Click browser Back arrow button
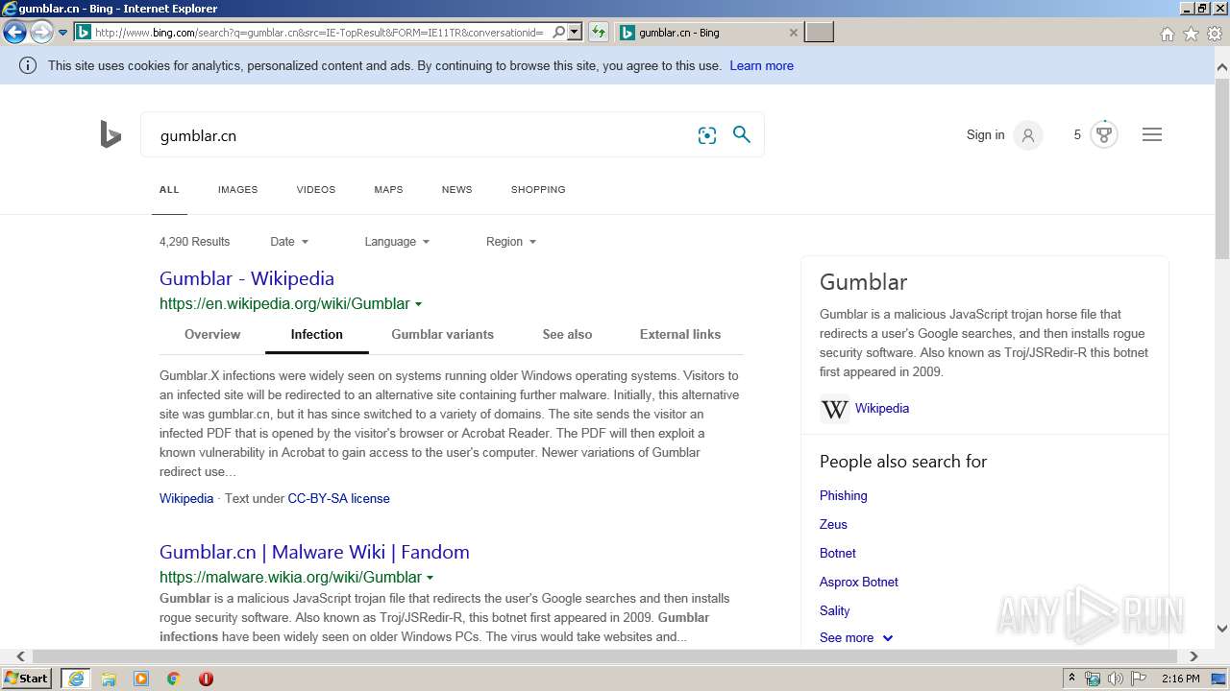 pyautogui.click(x=14, y=32)
